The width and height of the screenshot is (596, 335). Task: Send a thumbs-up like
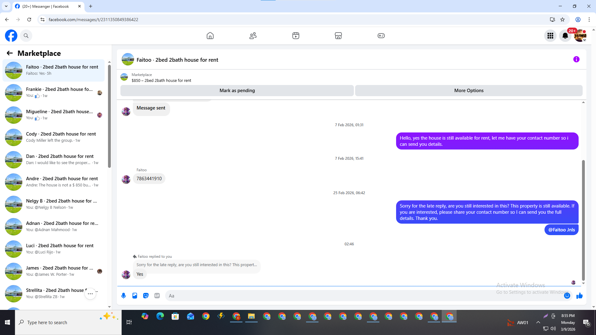(579, 296)
